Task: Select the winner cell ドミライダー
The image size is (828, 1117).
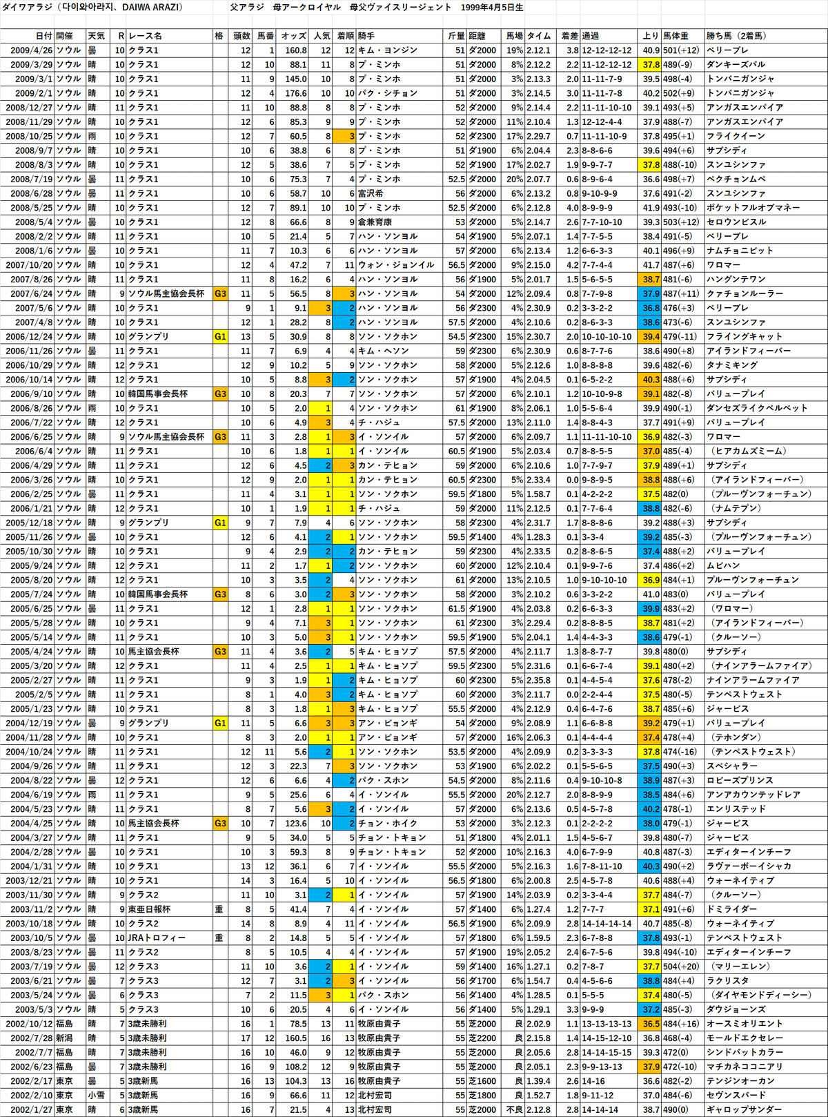Action: [x=731, y=909]
